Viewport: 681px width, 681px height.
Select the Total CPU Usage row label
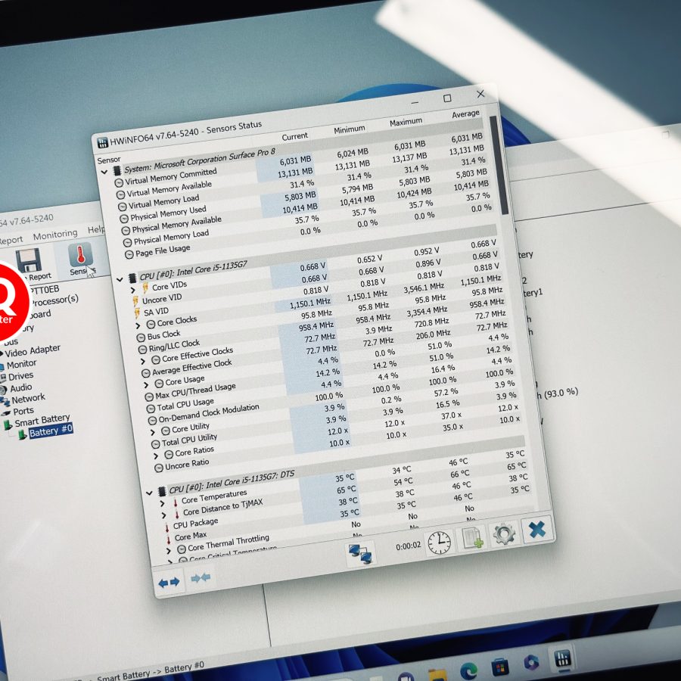[185, 404]
